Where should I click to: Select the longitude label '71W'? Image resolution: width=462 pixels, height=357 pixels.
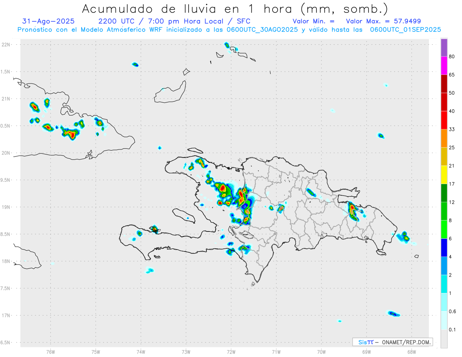276,351
